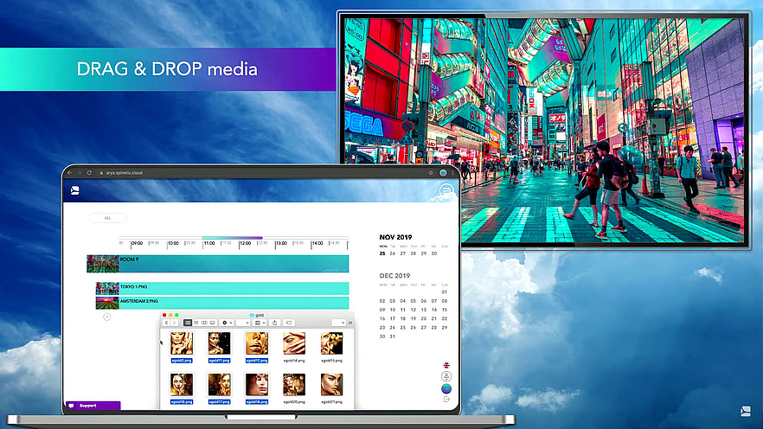Click the Finder tags icon
This screenshot has width=763, height=429.
point(289,323)
